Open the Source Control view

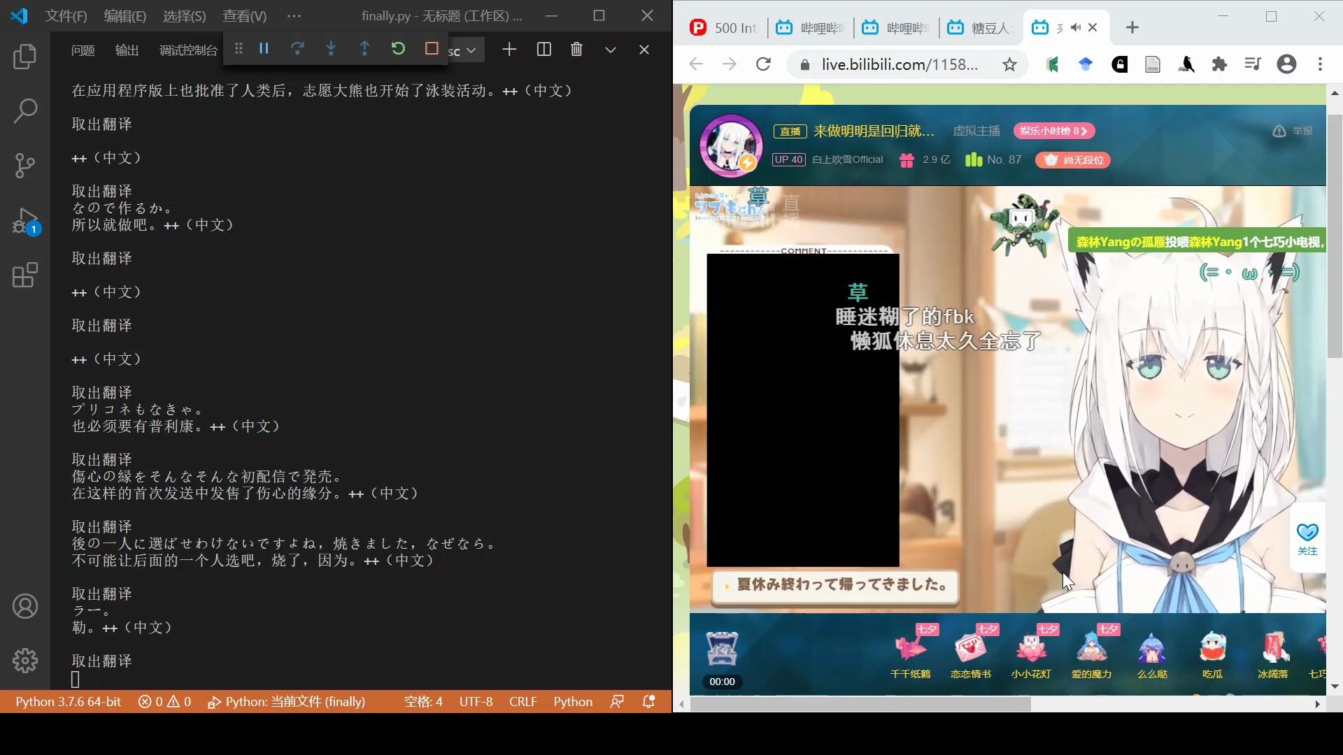25,166
